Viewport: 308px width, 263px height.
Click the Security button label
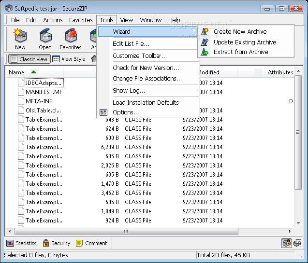(x=61, y=243)
